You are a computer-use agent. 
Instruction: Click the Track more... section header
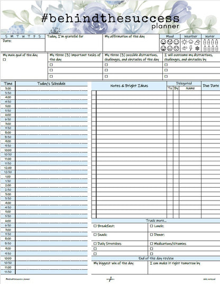pos(156,221)
